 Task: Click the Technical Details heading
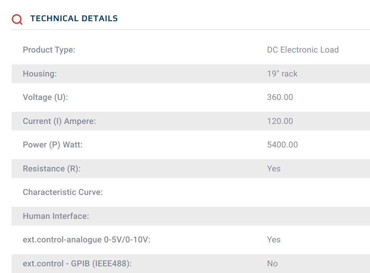pos(74,18)
